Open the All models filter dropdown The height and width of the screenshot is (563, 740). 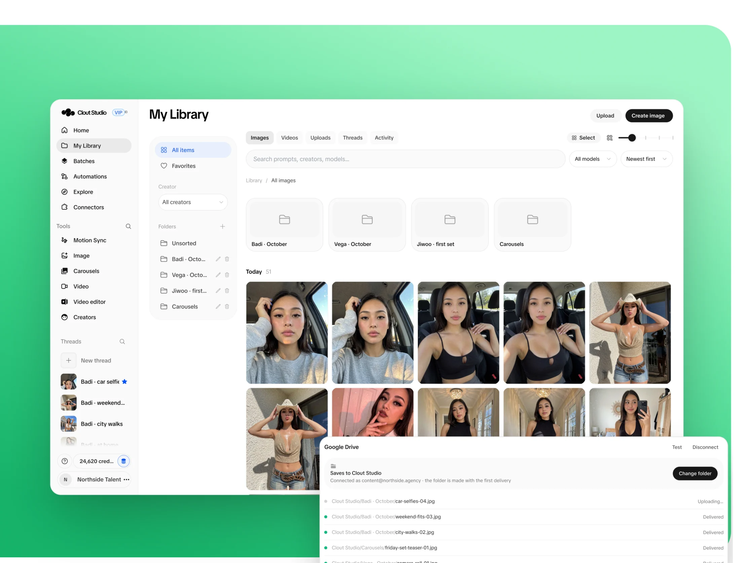click(x=593, y=159)
